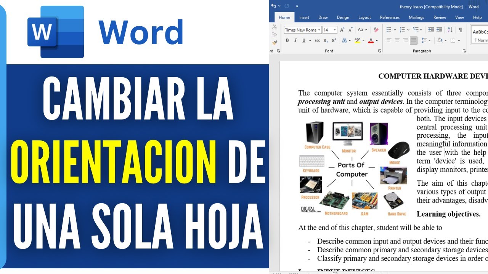Increase font size with the grow icon
This screenshot has height=274, width=488.
[x=342, y=30]
